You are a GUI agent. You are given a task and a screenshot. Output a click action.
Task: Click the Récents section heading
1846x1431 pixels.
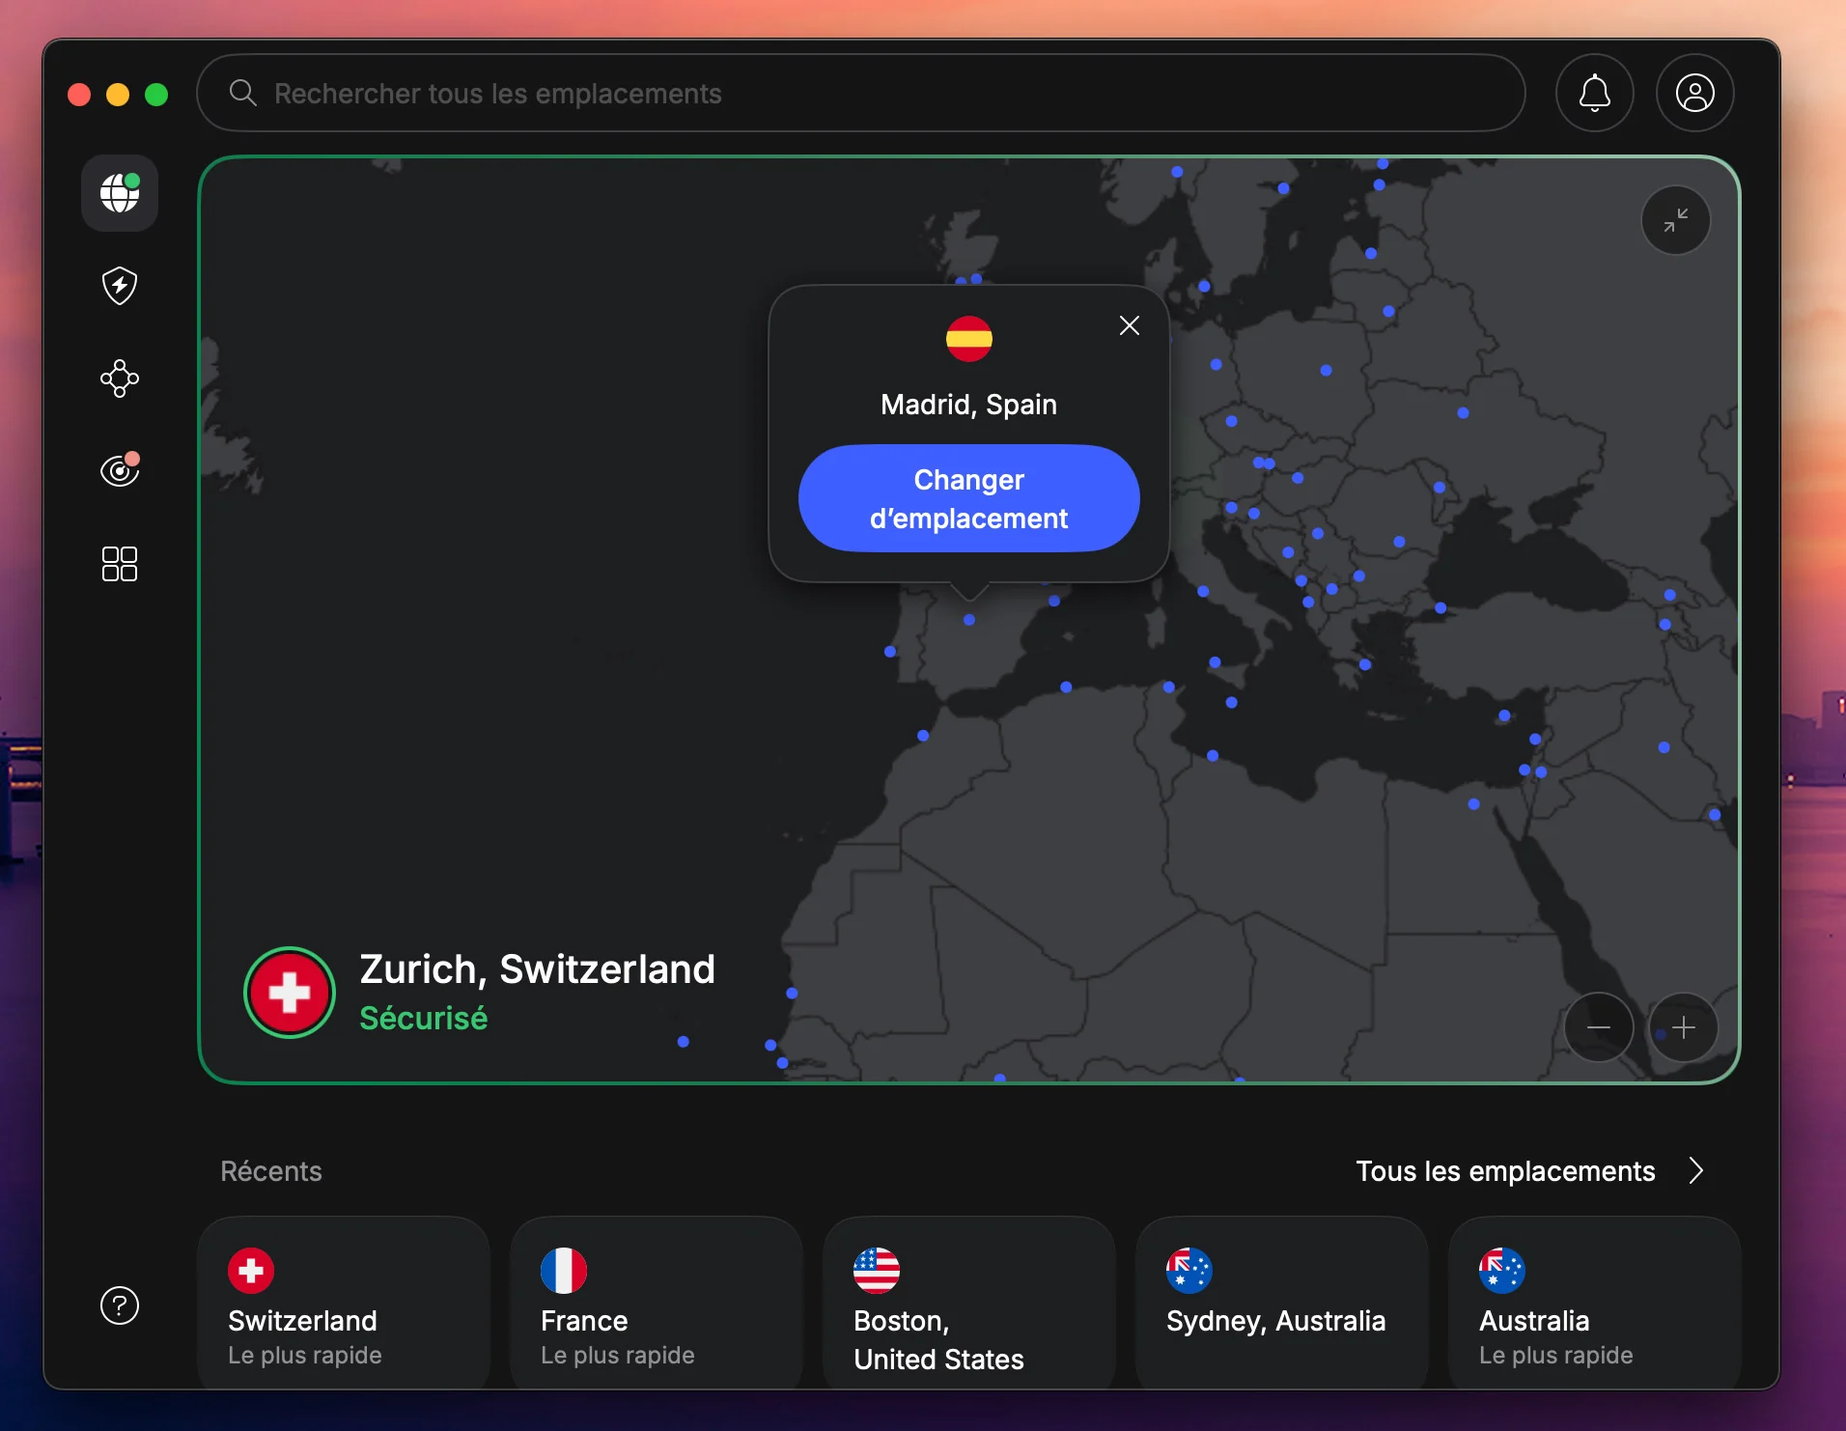coord(271,1171)
